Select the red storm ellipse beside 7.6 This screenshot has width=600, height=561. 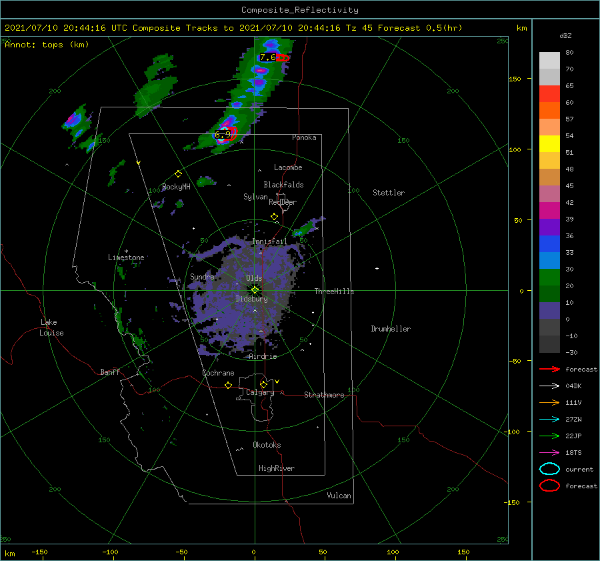[x=283, y=58]
